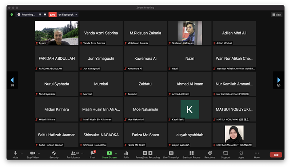
Task: Expand the audio options arrow beside Mute
Action: [x=21, y=153]
